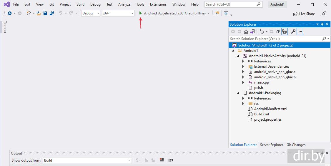331x166 pixels.
Task: Expand the main.cpp tree node
Action: click(x=243, y=82)
